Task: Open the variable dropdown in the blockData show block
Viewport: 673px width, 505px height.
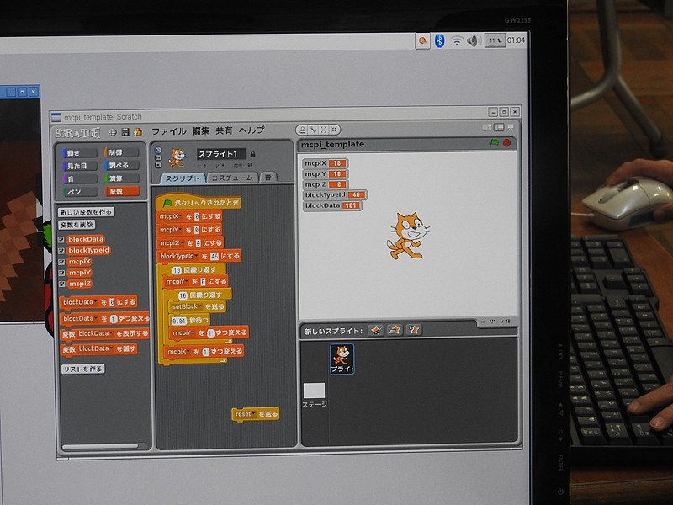Action: click(x=110, y=332)
